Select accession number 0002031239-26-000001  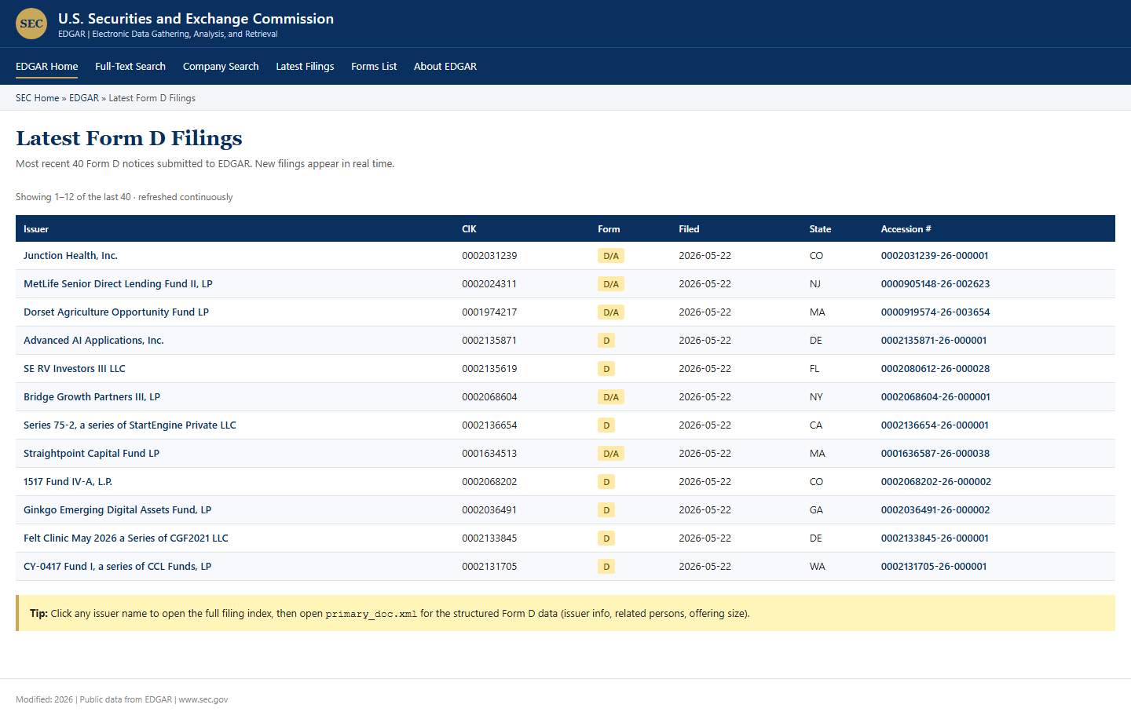tap(935, 256)
